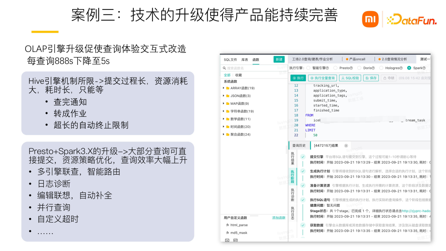Select the Spark engine radio button
This screenshot has width=446, height=251.
[x=409, y=68]
